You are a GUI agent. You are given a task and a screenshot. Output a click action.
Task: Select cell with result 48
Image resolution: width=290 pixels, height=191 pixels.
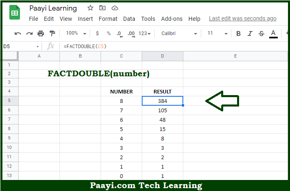pos(163,120)
